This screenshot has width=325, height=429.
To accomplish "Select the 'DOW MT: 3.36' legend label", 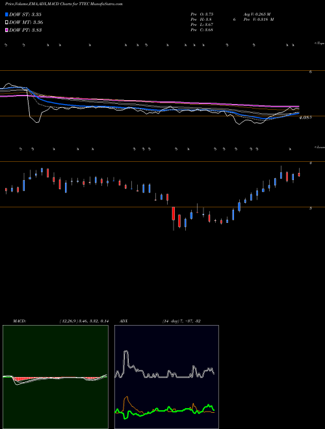I will click(x=26, y=22).
